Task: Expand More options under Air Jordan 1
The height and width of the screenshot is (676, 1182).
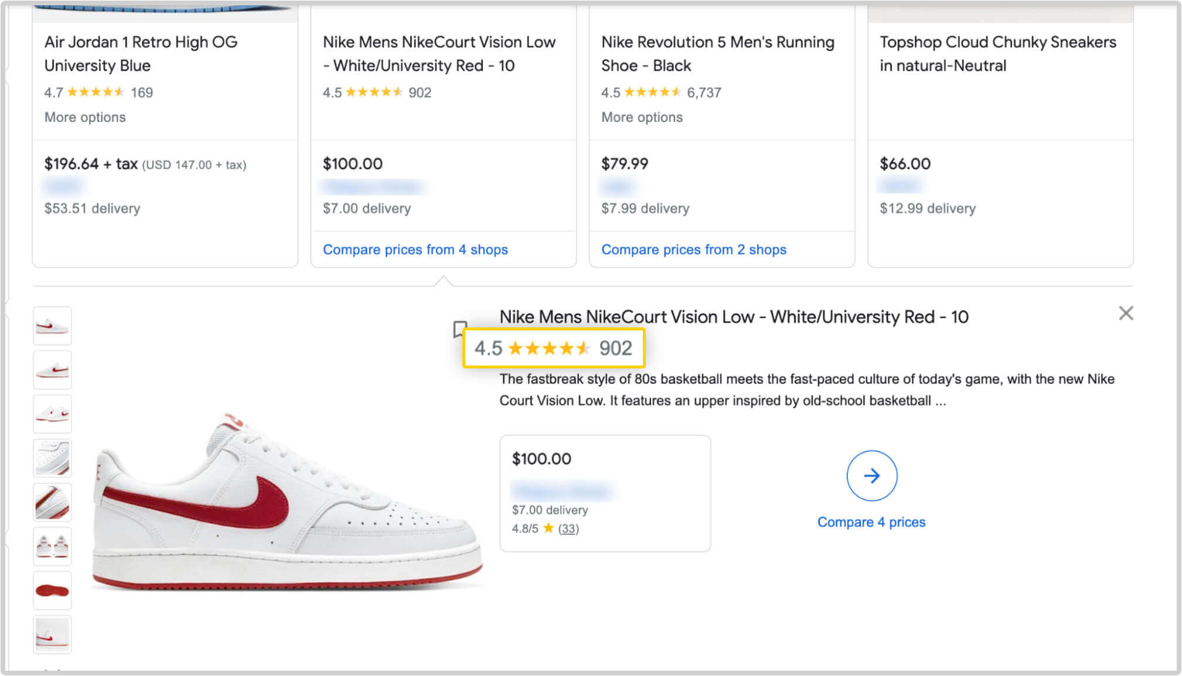Action: [85, 117]
